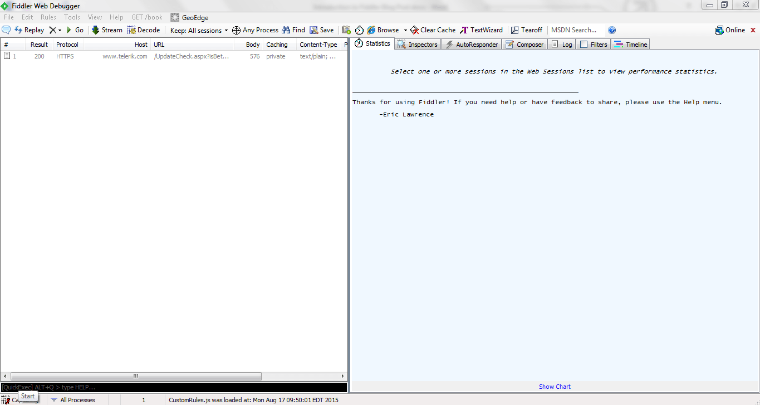Image resolution: width=760 pixels, height=405 pixels.
Task: Click the QuickExec command box
Action: point(174,387)
